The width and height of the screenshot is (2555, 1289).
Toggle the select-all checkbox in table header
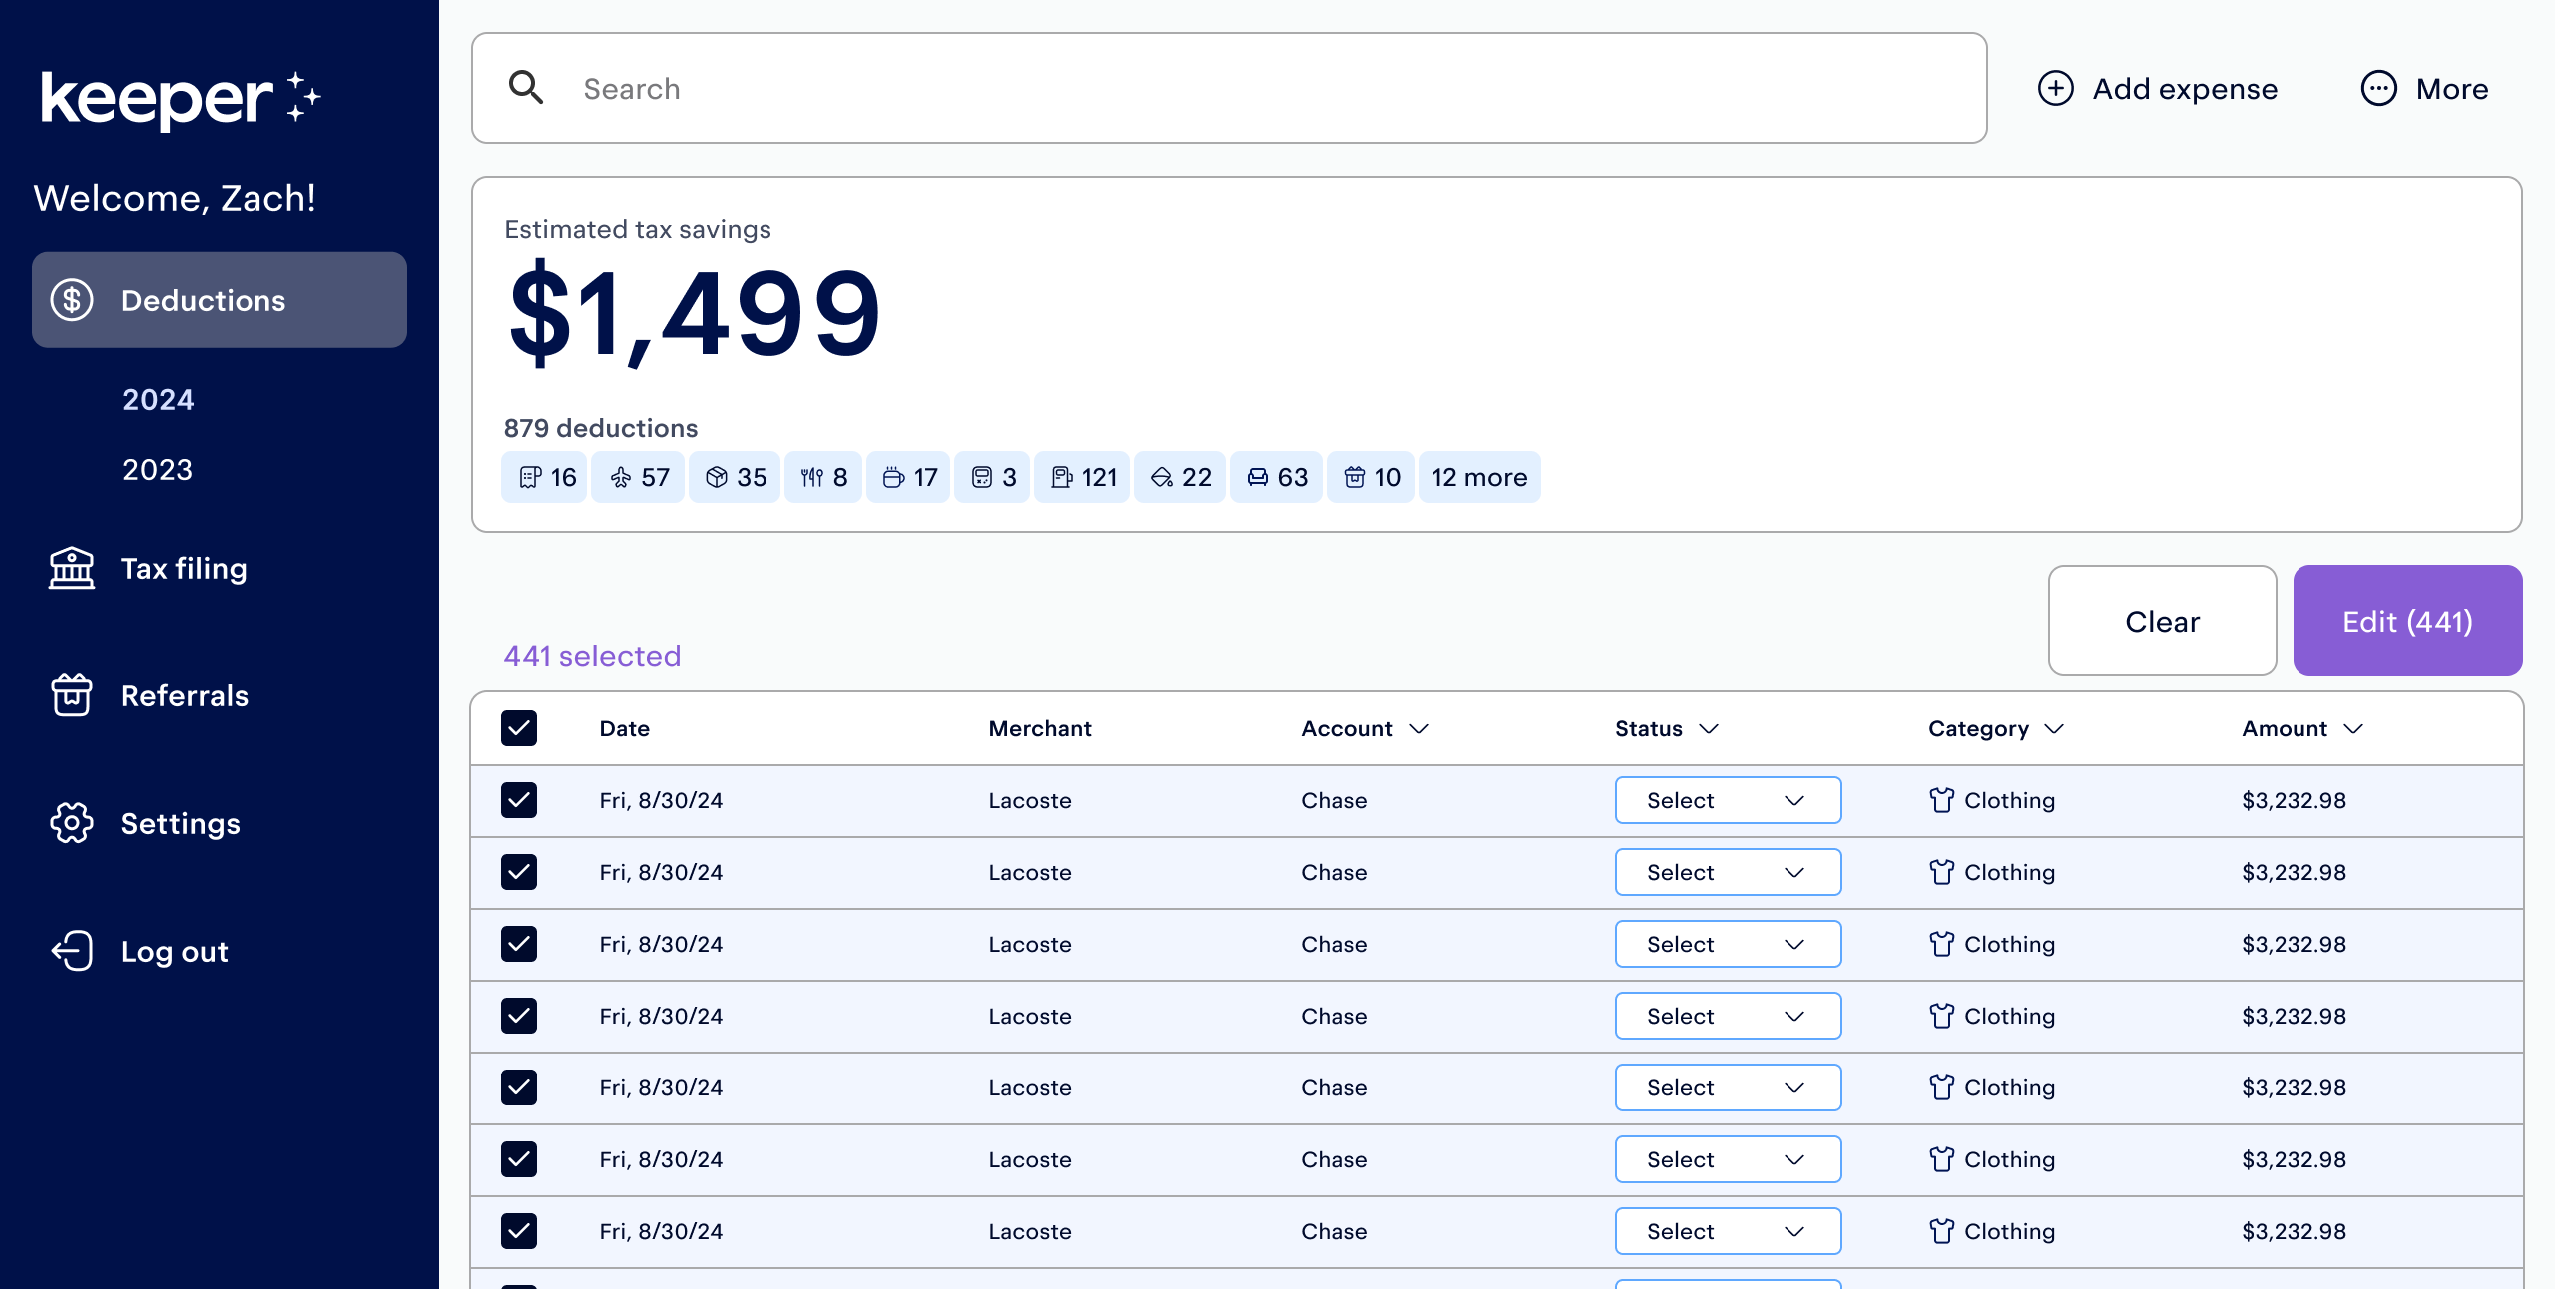pyautogui.click(x=519, y=728)
